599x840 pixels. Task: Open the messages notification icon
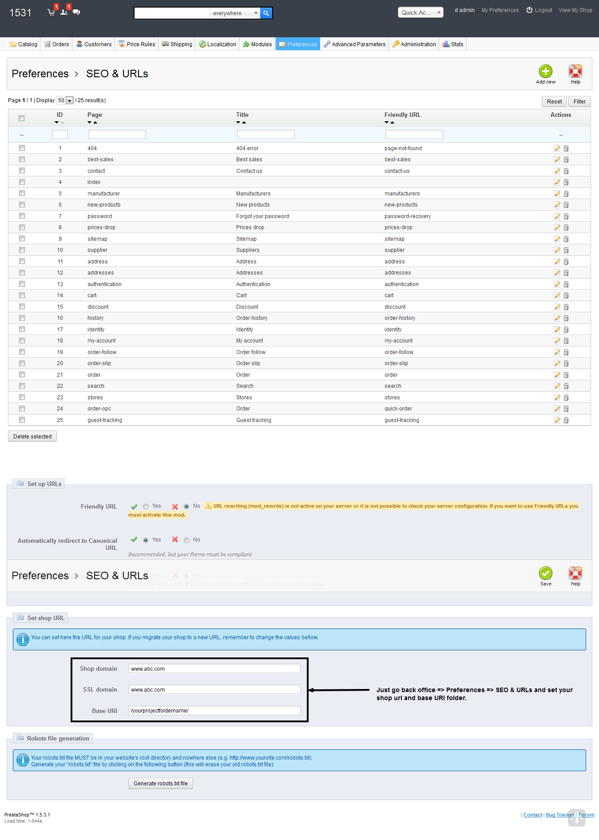pyautogui.click(x=76, y=12)
